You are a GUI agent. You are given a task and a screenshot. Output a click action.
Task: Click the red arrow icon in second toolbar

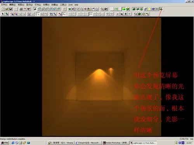(x=60, y=14)
